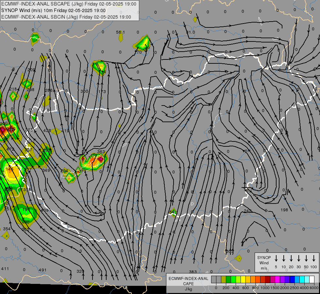
Task: Click the wind arrow above the 100 m/s label
Action: point(314,258)
